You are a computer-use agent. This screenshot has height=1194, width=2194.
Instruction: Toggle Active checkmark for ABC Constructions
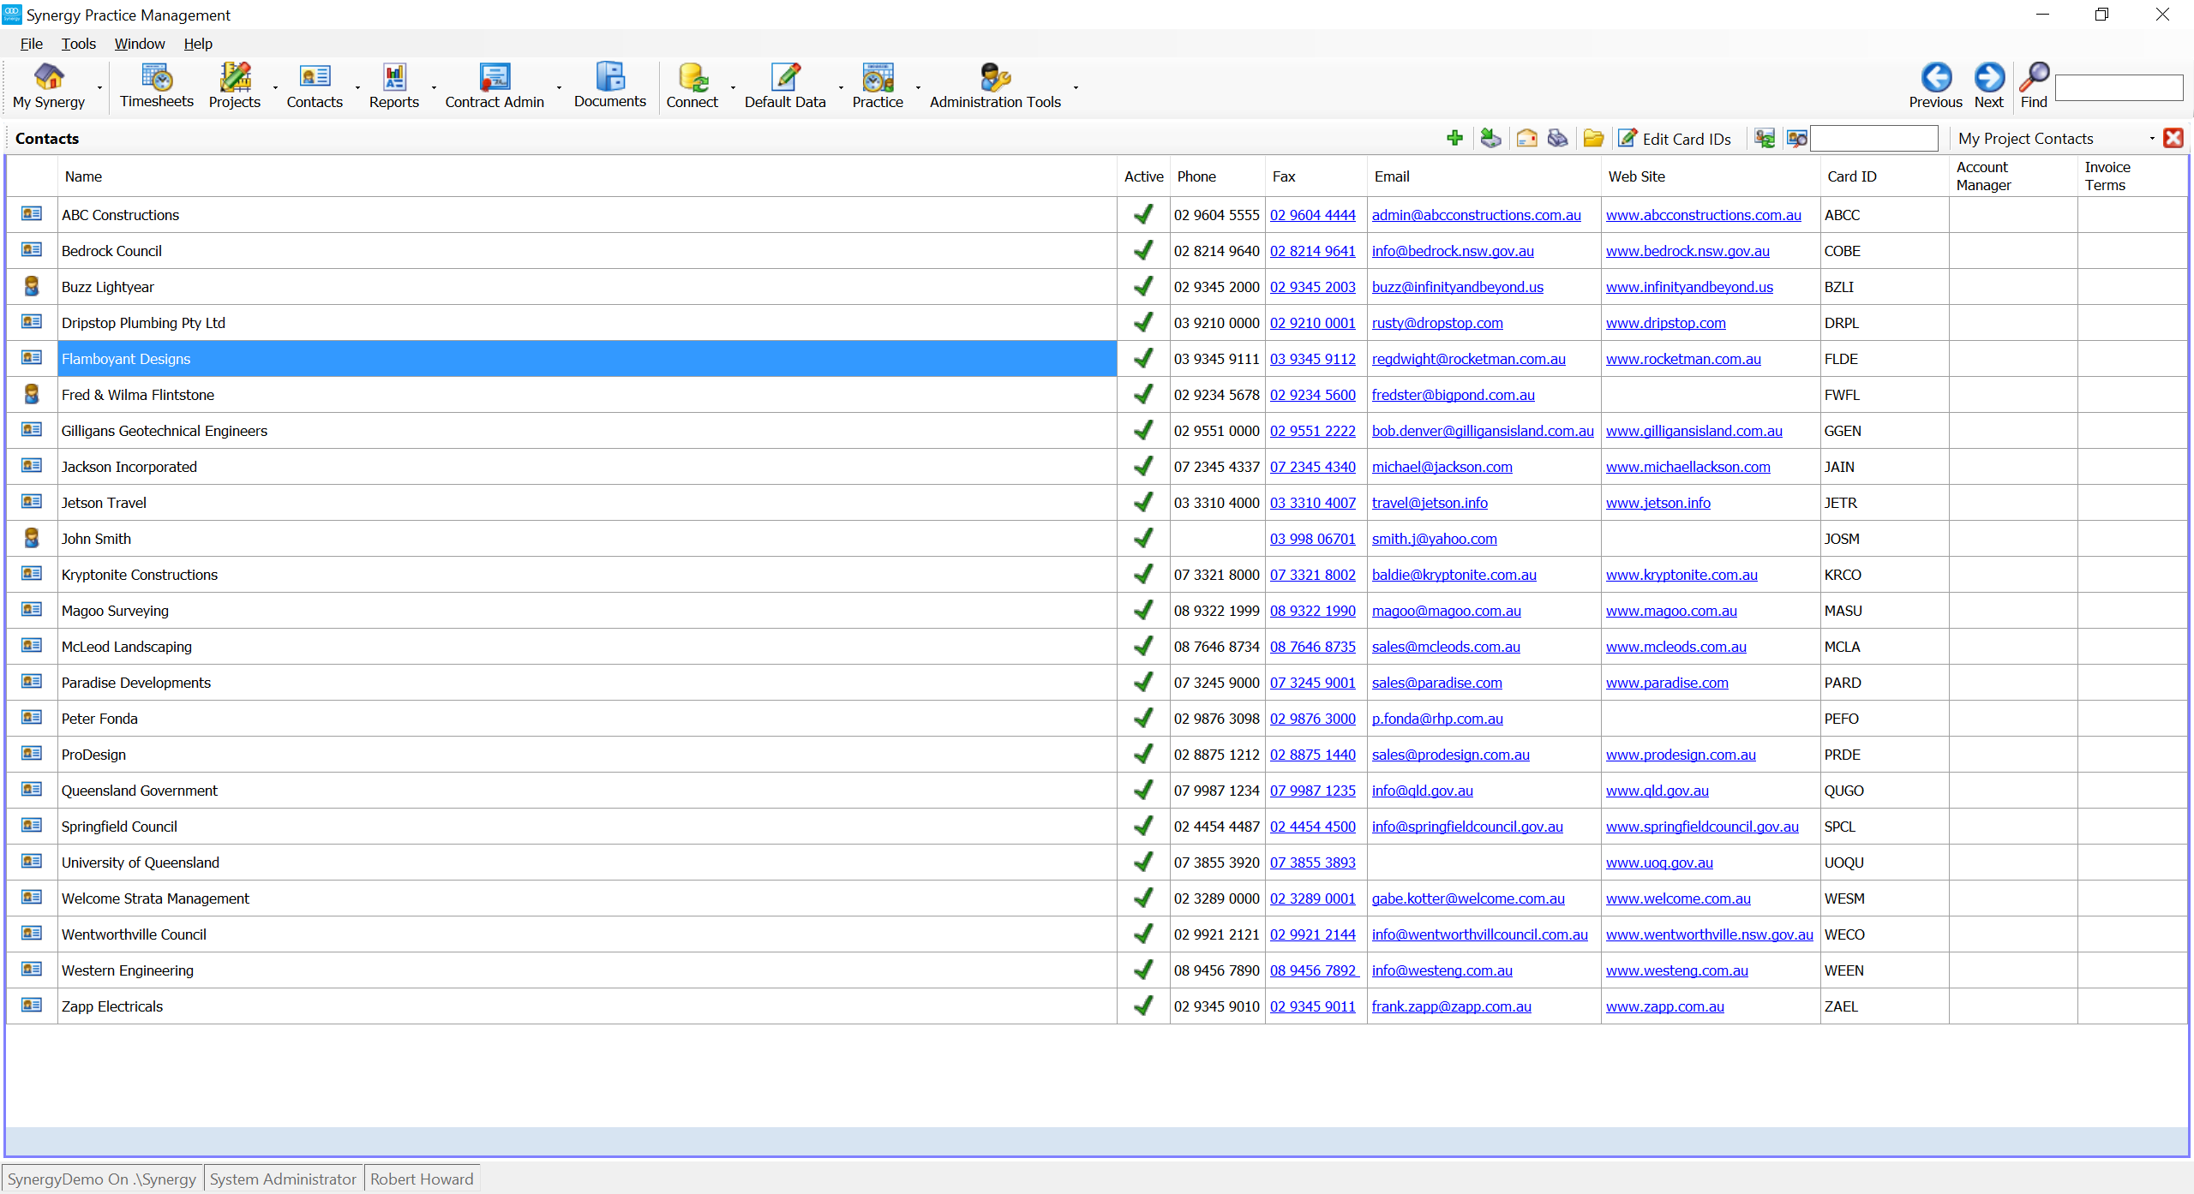(x=1142, y=215)
